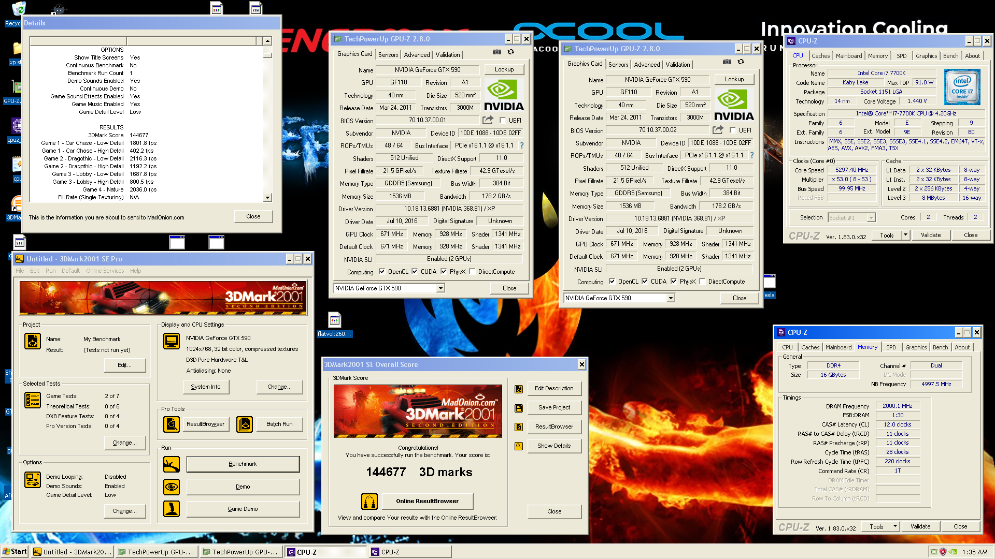Click Lookup button in first GPU-Z window
The width and height of the screenshot is (995, 559).
[504, 69]
